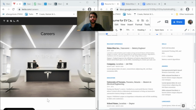Screen dimensions: 196x110
Task: Click the Explore button at the bottom right of the document
Action: coord(183,106)
